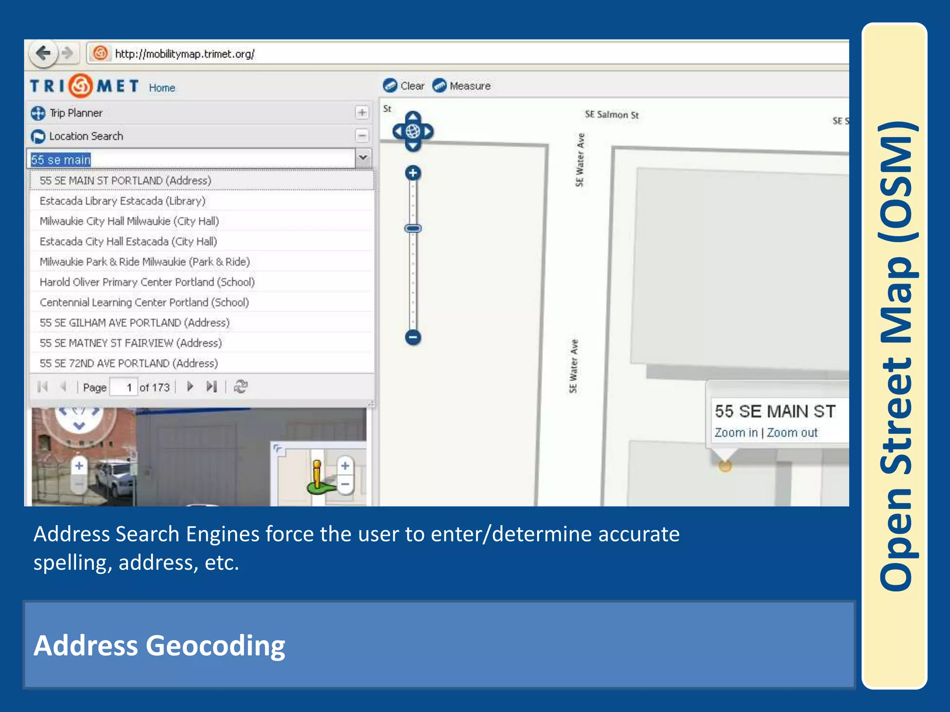Image resolution: width=950 pixels, height=712 pixels.
Task: Click the map zoom slider handle
Action: pos(413,229)
